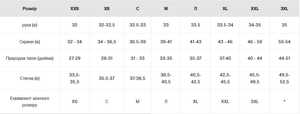This screenshot has height=114, width=300.
Task: Click the 35.5-37 hips value
Action: click(107, 78)
